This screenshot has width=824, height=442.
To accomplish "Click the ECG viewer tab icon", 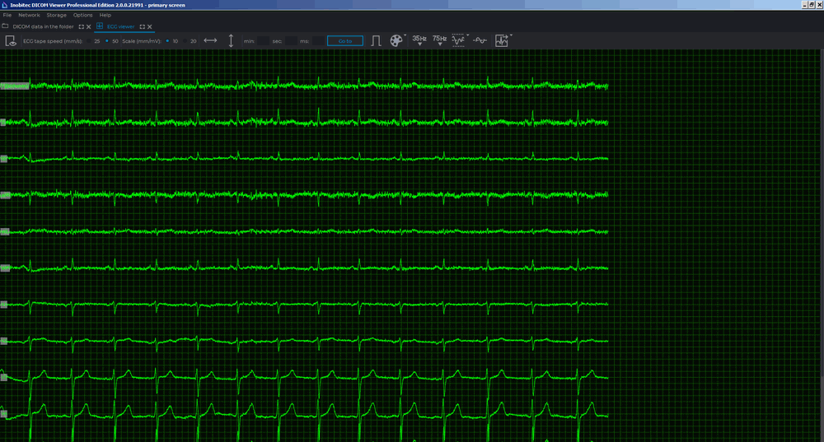I will pos(100,26).
